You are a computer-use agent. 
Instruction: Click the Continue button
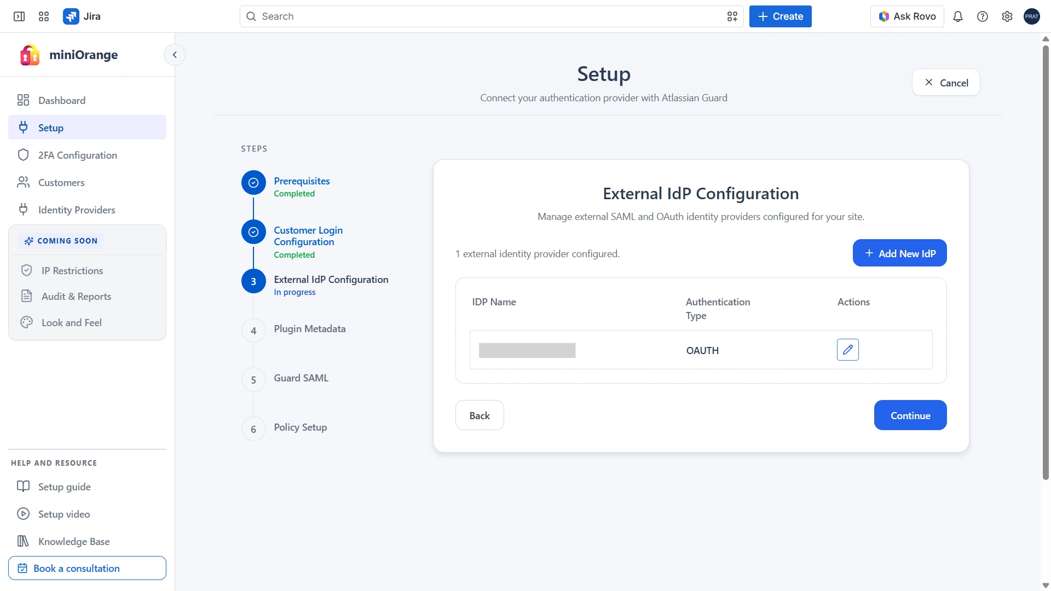click(910, 415)
